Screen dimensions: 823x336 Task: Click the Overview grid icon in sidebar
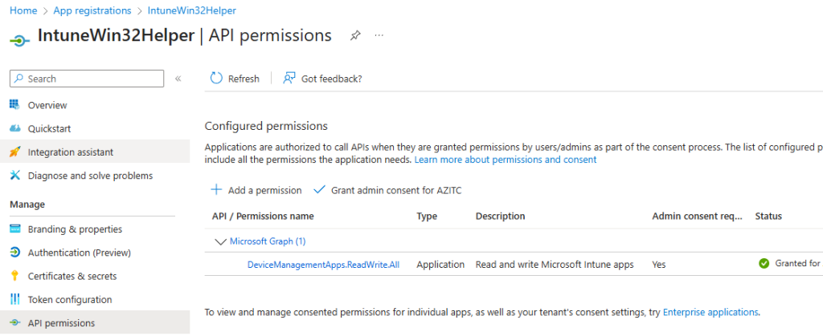pos(14,105)
